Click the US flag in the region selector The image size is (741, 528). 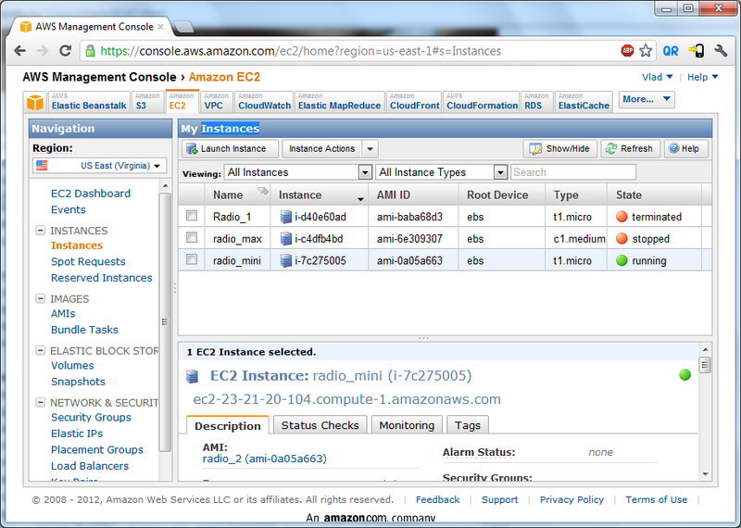[x=42, y=166]
